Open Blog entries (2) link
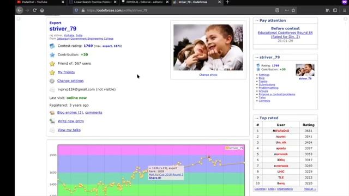This screenshot has height=196, width=349. point(70,113)
